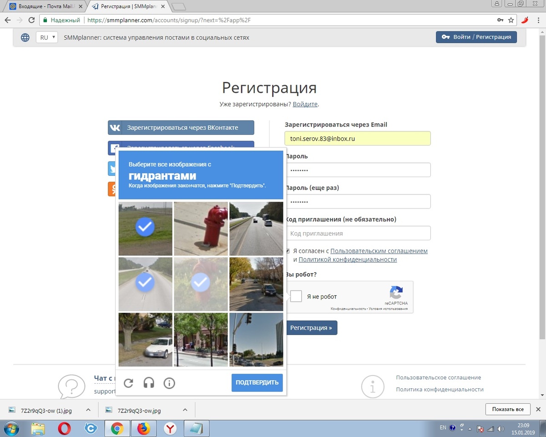This screenshot has height=437, width=546.
Task: Click the first Пароль password field
Action: [x=358, y=170]
